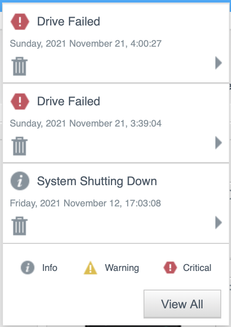
Task: Select the first Drive Failed title
Action: tap(69, 21)
